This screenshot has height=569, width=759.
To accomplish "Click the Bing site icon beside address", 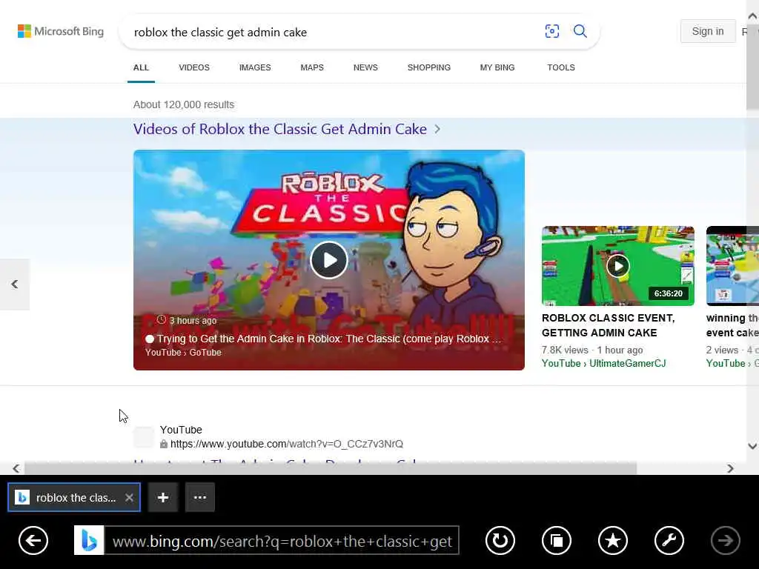I will click(x=89, y=540).
